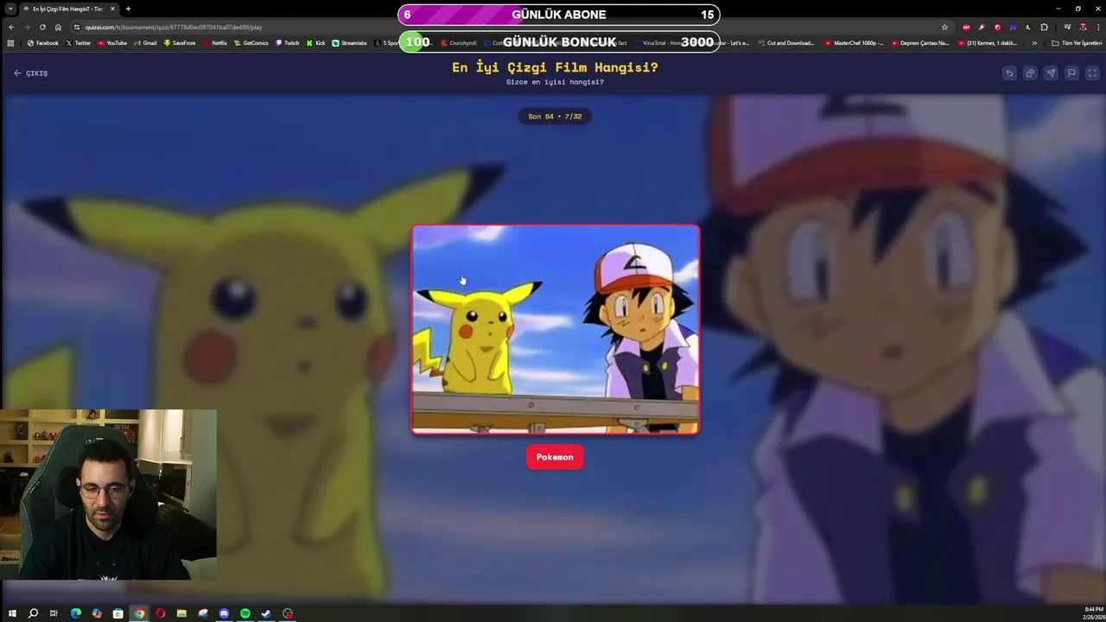Open the 'Cut and Download...' bookmark

click(x=786, y=42)
